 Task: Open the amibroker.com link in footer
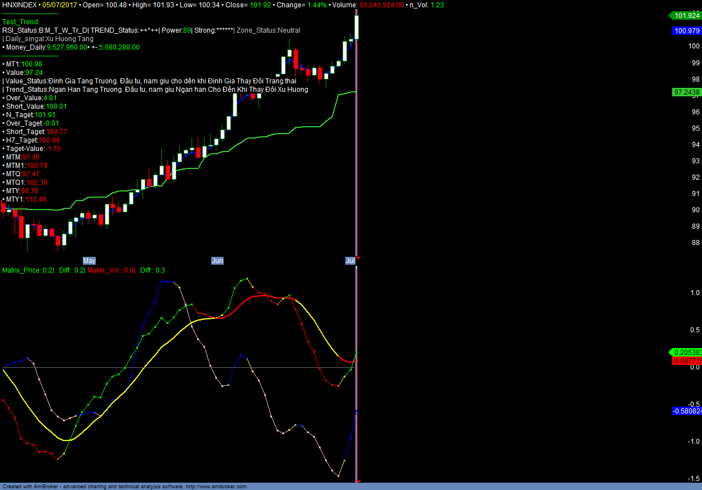216,487
